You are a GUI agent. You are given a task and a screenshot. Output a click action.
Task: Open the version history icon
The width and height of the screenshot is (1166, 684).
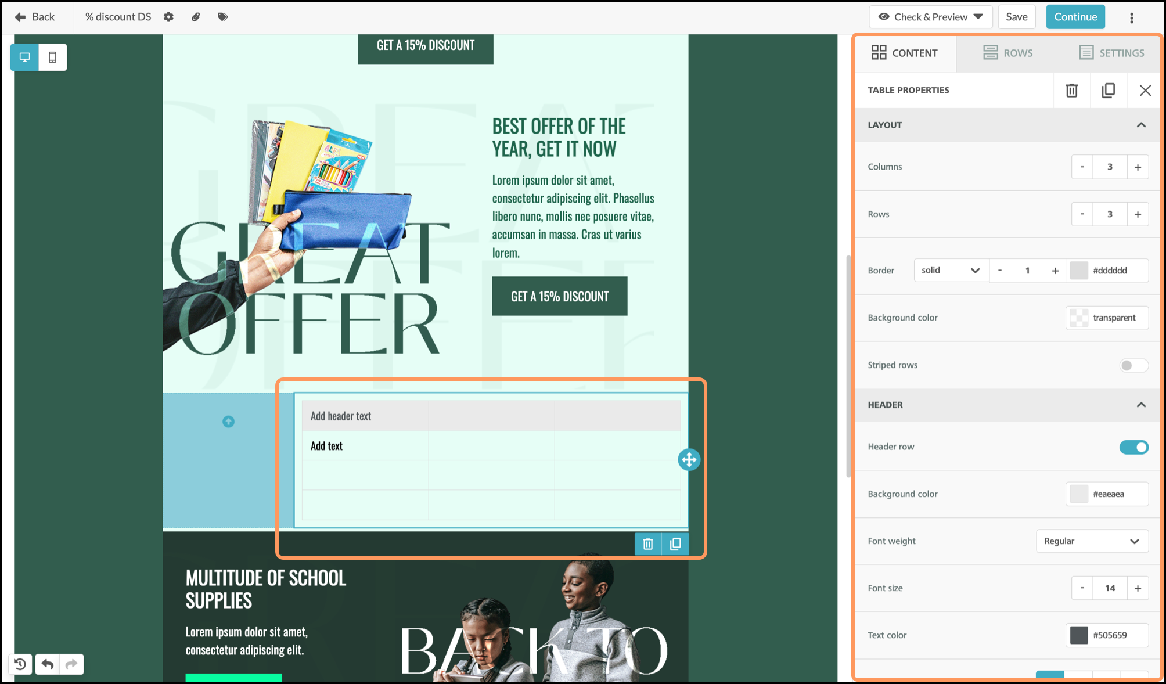pyautogui.click(x=20, y=664)
